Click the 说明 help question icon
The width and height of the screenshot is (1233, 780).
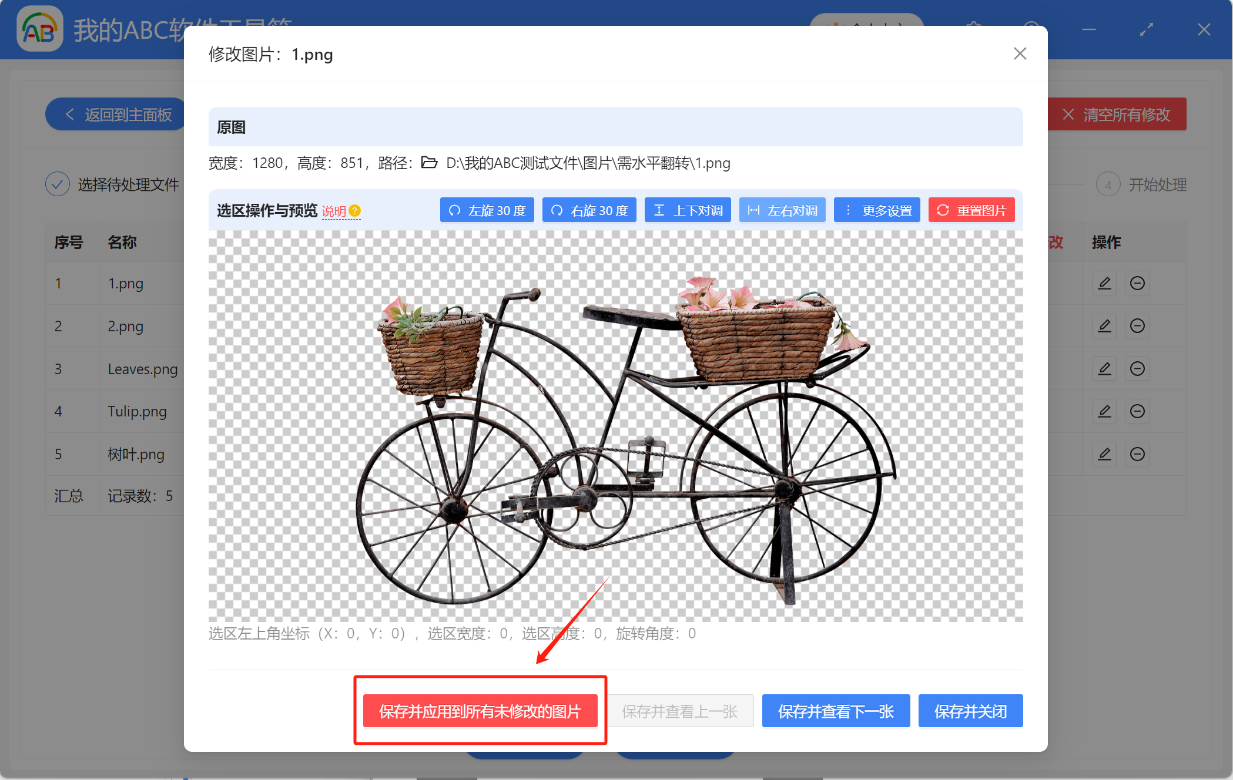click(x=355, y=211)
